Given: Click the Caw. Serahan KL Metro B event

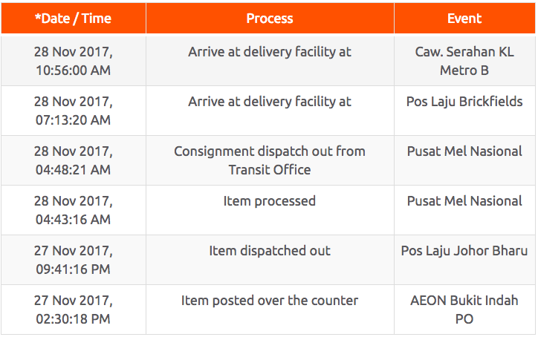Looking at the screenshot, I should [464, 61].
